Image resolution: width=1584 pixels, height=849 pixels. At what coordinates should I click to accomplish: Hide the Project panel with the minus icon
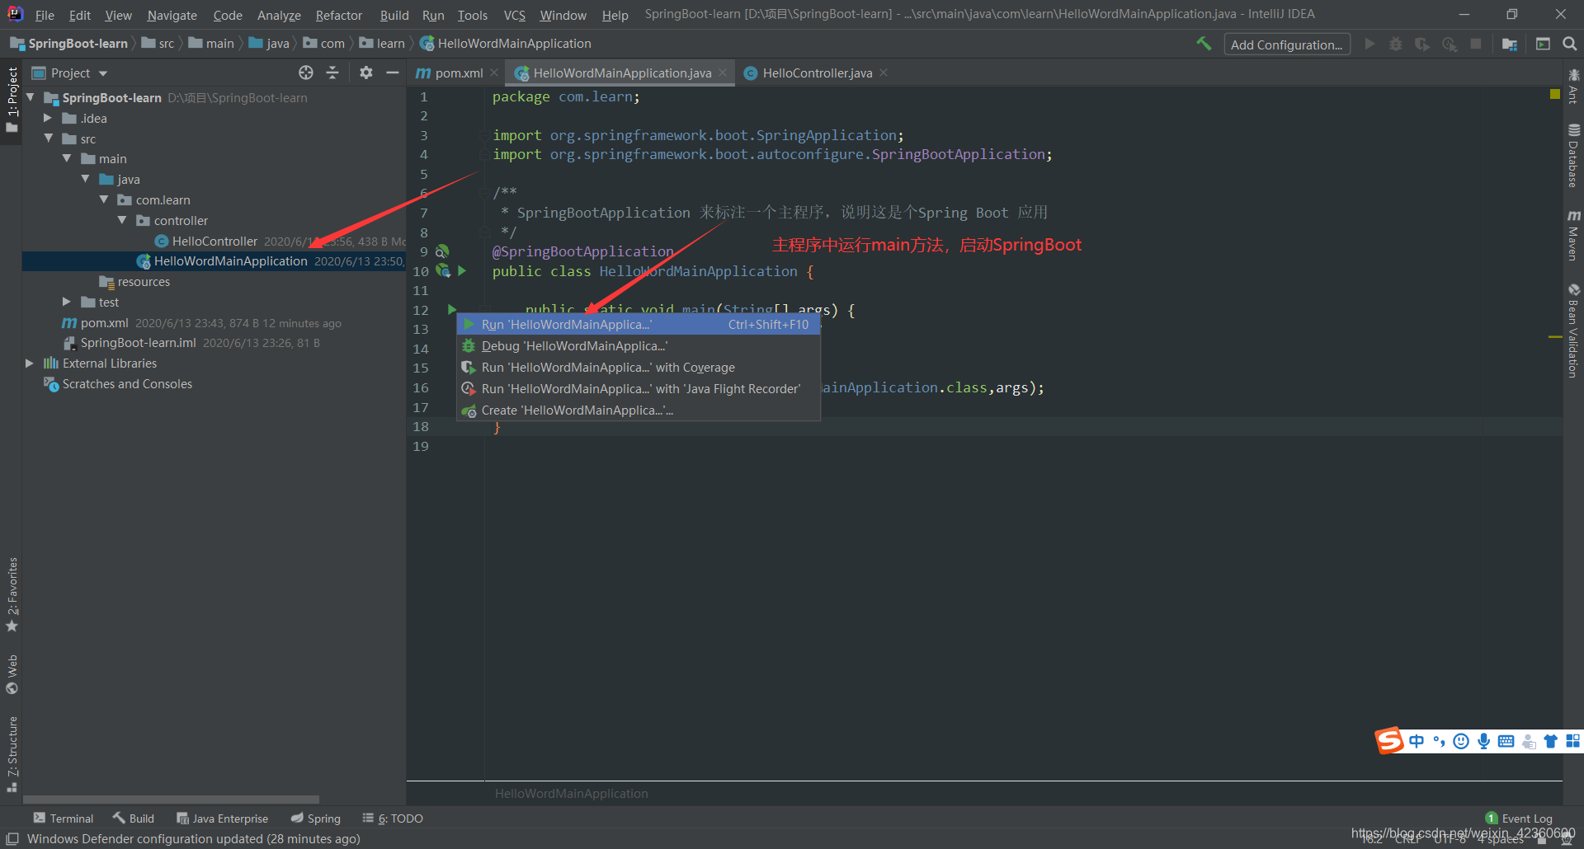(393, 73)
